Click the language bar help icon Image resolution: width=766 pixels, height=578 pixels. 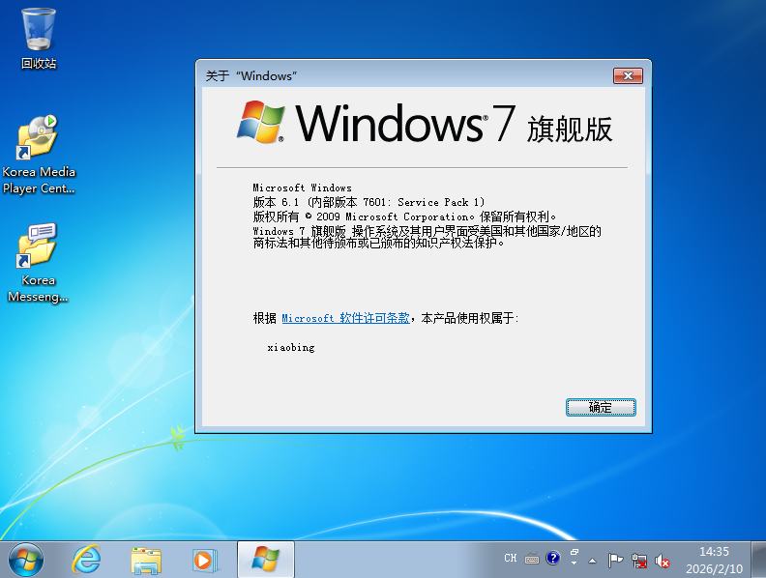pos(553,558)
